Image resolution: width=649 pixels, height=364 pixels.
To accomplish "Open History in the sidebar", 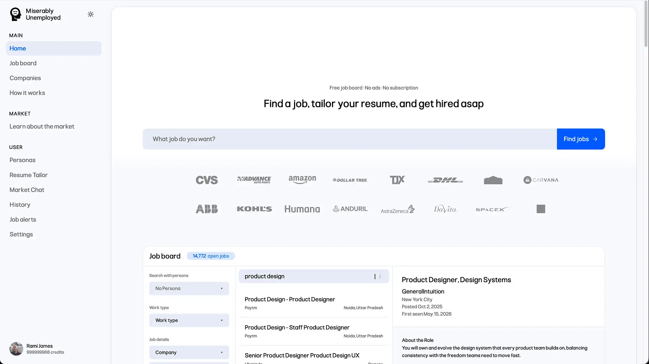I will [54, 205].
